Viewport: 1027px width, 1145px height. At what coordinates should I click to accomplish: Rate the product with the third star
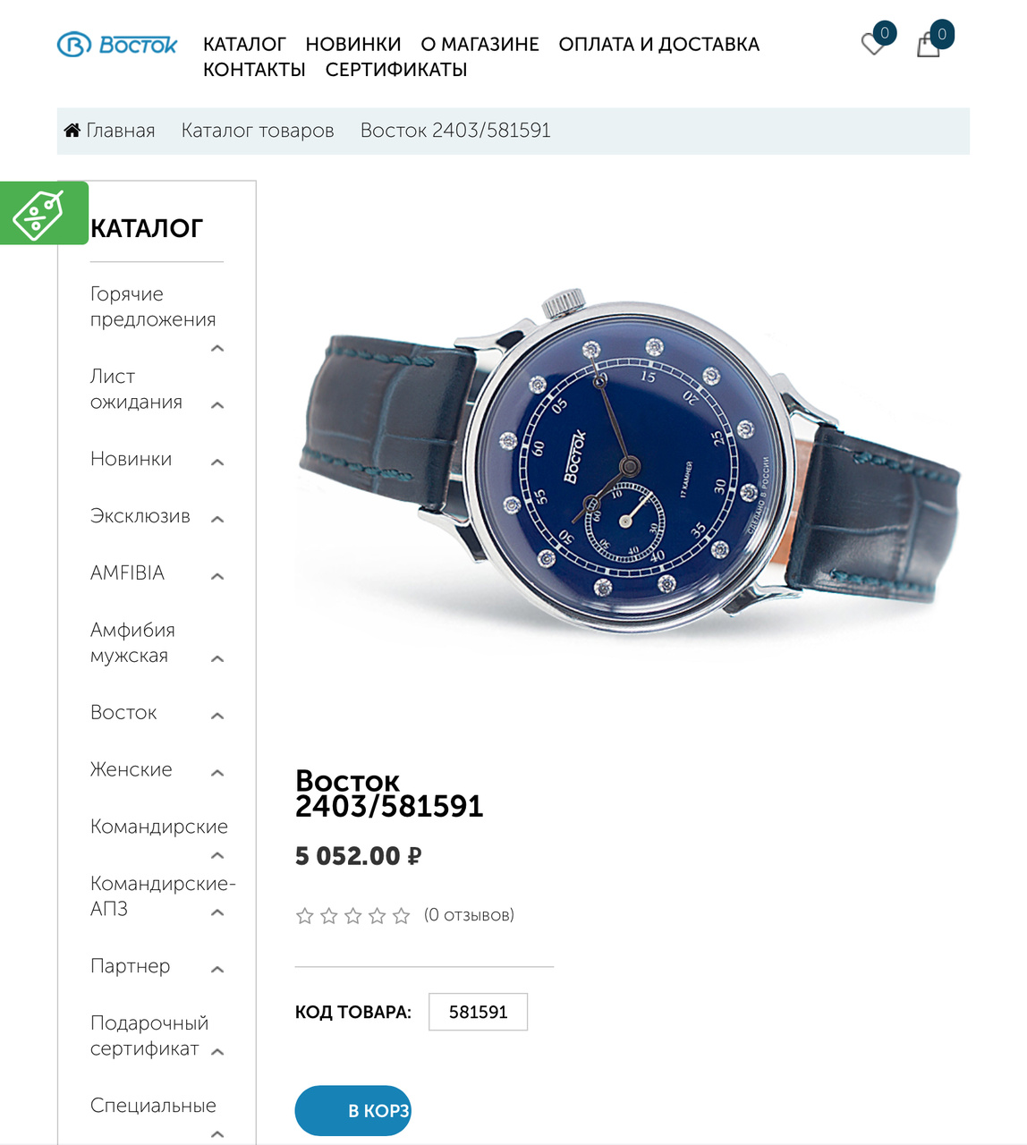pyautogui.click(x=352, y=916)
